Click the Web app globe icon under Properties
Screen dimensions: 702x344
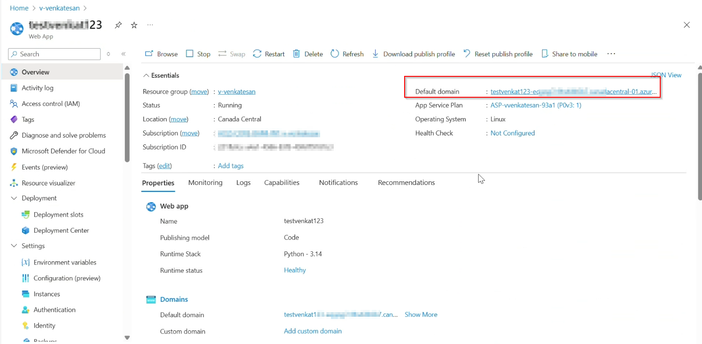coord(151,206)
